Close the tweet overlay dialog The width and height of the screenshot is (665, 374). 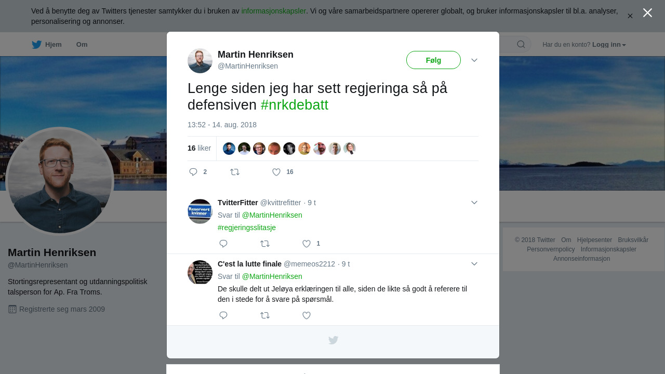click(x=647, y=12)
